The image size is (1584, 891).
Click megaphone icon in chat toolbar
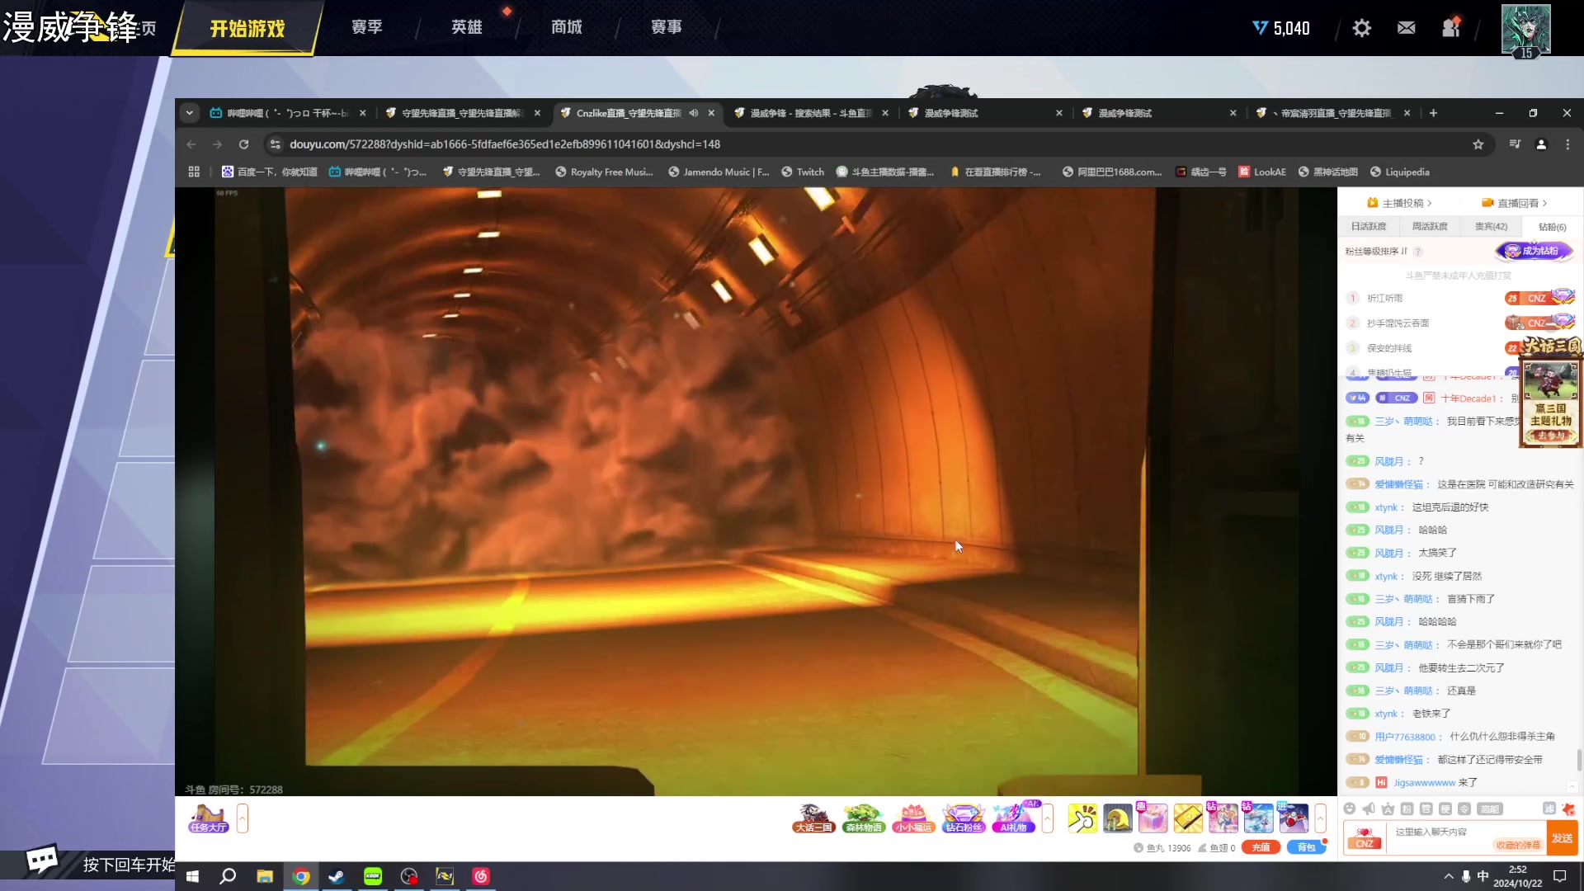tap(1369, 808)
